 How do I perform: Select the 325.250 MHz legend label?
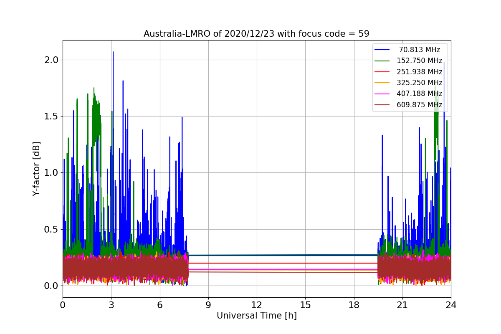420,83
